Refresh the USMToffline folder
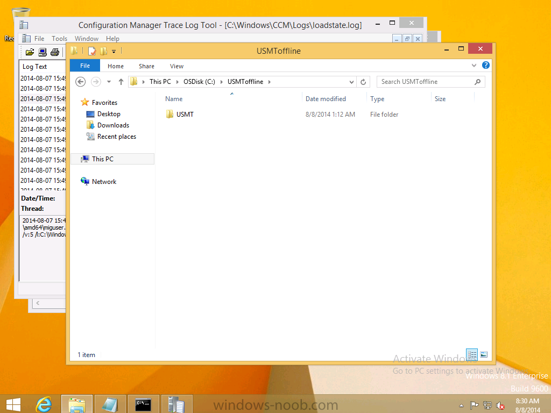 click(x=363, y=82)
